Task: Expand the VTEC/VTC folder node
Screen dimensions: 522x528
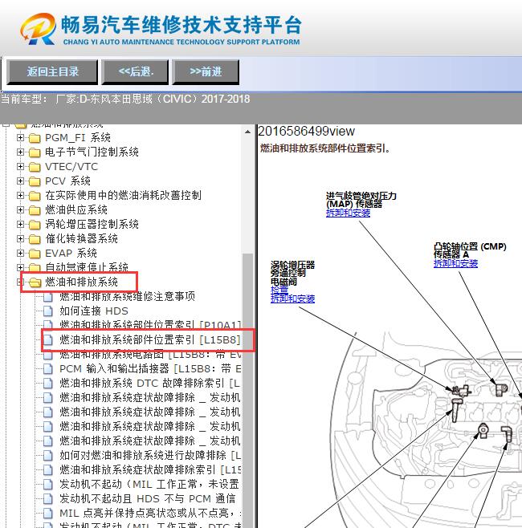Action: click(x=20, y=167)
